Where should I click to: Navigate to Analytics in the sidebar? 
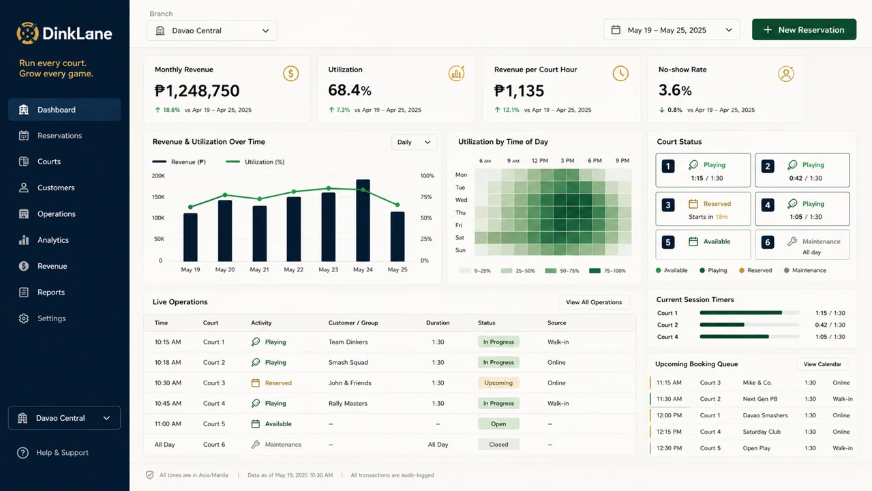tap(64, 240)
